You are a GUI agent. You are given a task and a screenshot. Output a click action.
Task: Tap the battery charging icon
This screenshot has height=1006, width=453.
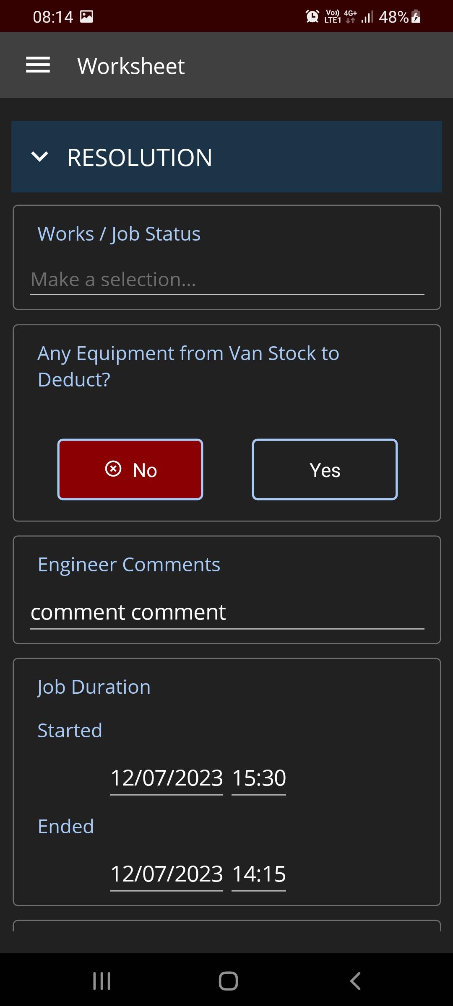click(416, 17)
